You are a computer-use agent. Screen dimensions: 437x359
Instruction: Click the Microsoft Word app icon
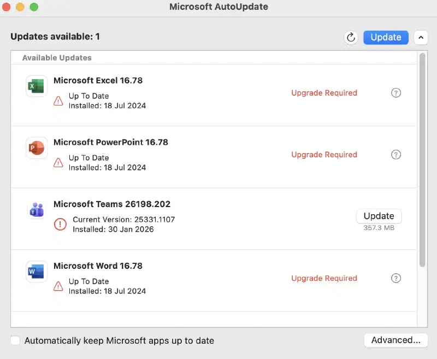(36, 272)
